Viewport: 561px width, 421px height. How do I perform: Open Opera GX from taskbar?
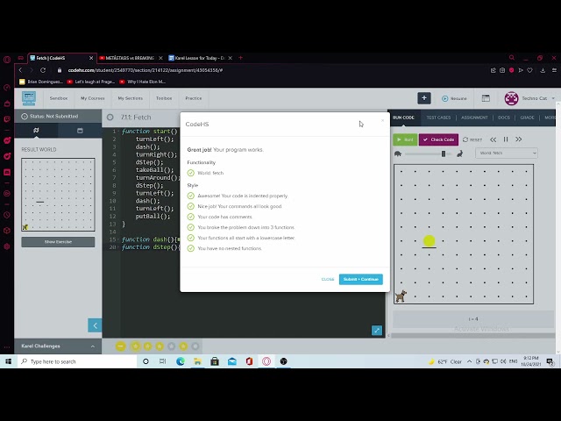tap(266, 361)
